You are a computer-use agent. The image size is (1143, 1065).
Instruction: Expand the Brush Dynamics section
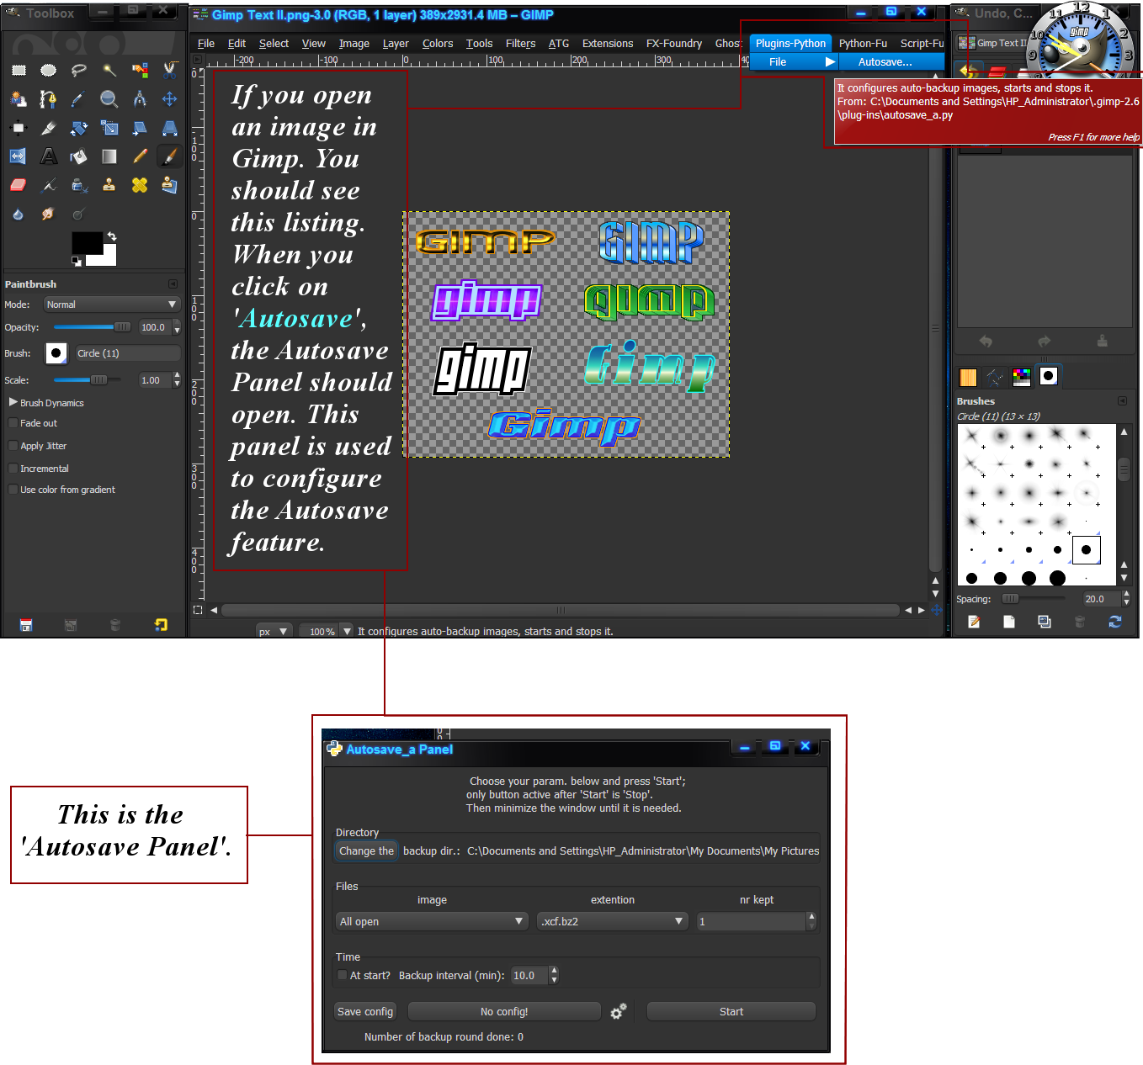click(13, 402)
